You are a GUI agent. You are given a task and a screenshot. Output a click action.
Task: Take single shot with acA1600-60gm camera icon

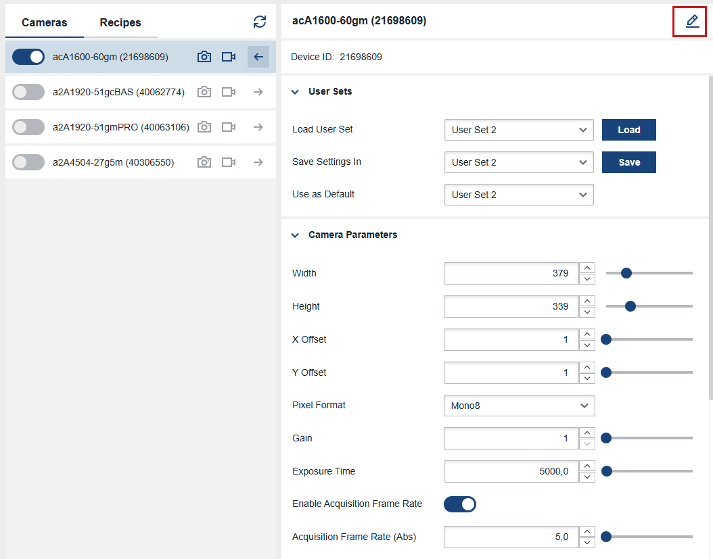(204, 57)
